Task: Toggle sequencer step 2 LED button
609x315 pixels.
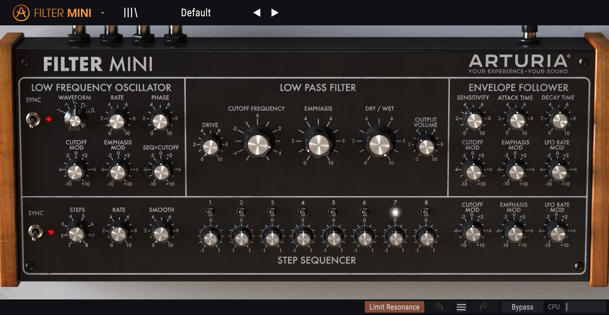Action: tap(241, 212)
